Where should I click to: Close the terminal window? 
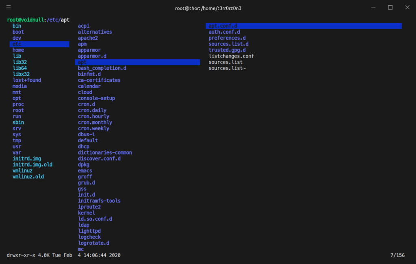pos(407,7)
